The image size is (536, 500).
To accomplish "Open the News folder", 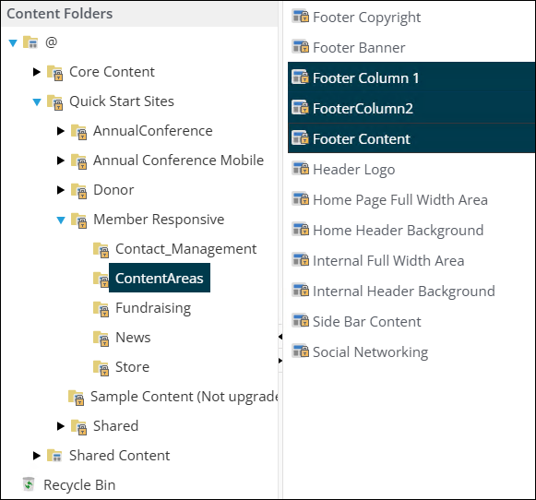I will tap(133, 338).
